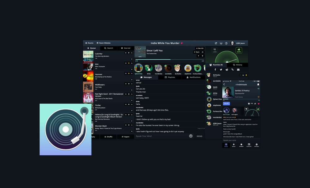Image resolution: width=310 pixels, height=188 pixels.
Task: Move Cold War up with its chevron
Action: 132,53
